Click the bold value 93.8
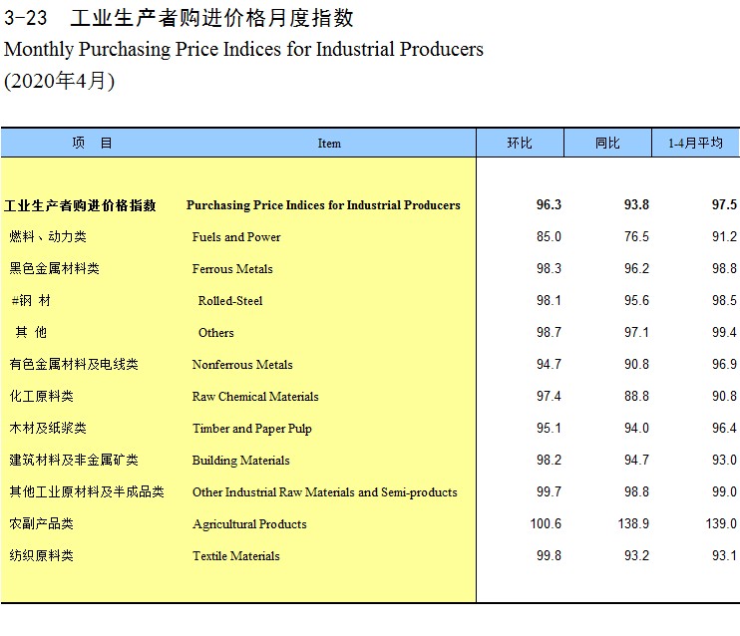This screenshot has height=636, width=740. coord(636,204)
